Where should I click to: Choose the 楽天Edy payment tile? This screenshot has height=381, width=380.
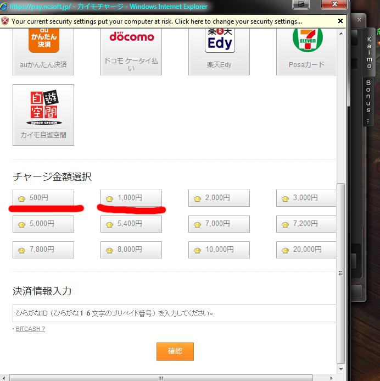219,52
